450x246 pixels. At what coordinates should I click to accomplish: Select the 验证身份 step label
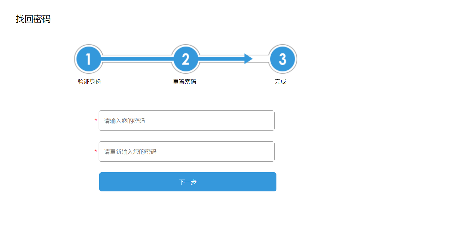pyautogui.click(x=89, y=82)
